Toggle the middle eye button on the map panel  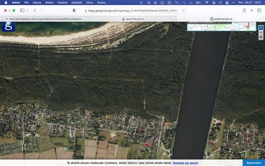point(261,32)
